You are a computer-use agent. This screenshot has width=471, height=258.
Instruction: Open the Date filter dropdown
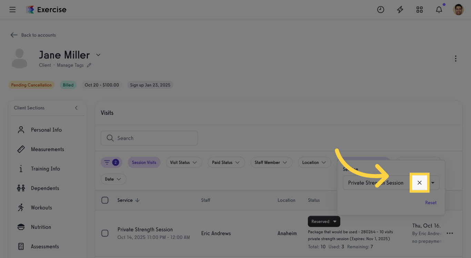click(113, 179)
